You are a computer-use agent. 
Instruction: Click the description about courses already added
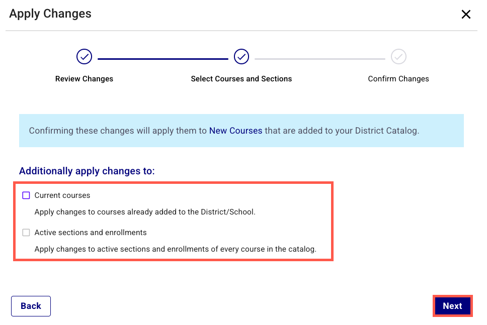coord(145,212)
